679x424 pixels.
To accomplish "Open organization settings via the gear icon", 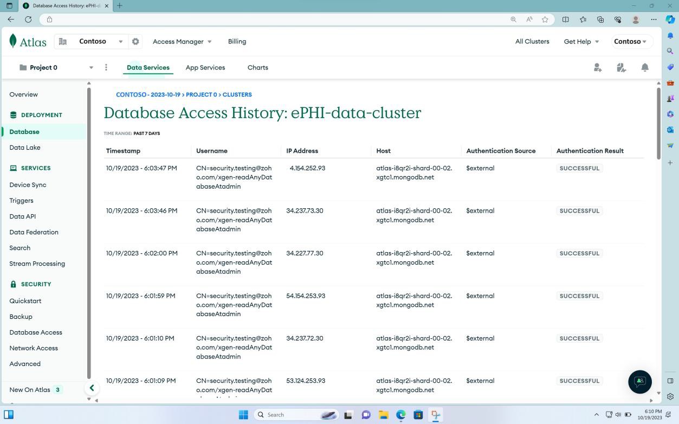I will pos(135,41).
